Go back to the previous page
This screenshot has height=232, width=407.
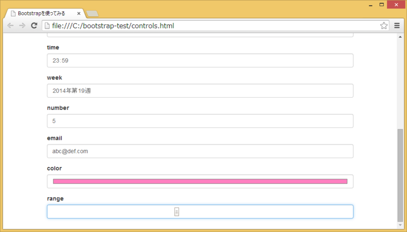pyautogui.click(x=10, y=25)
